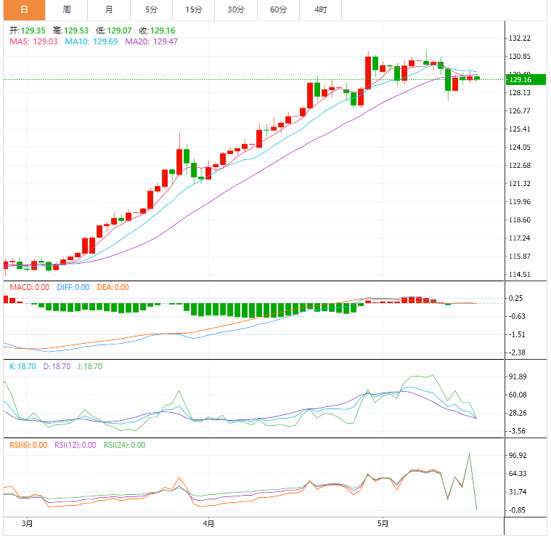Click the MA20 legend label
The image size is (551, 540).
(x=152, y=42)
